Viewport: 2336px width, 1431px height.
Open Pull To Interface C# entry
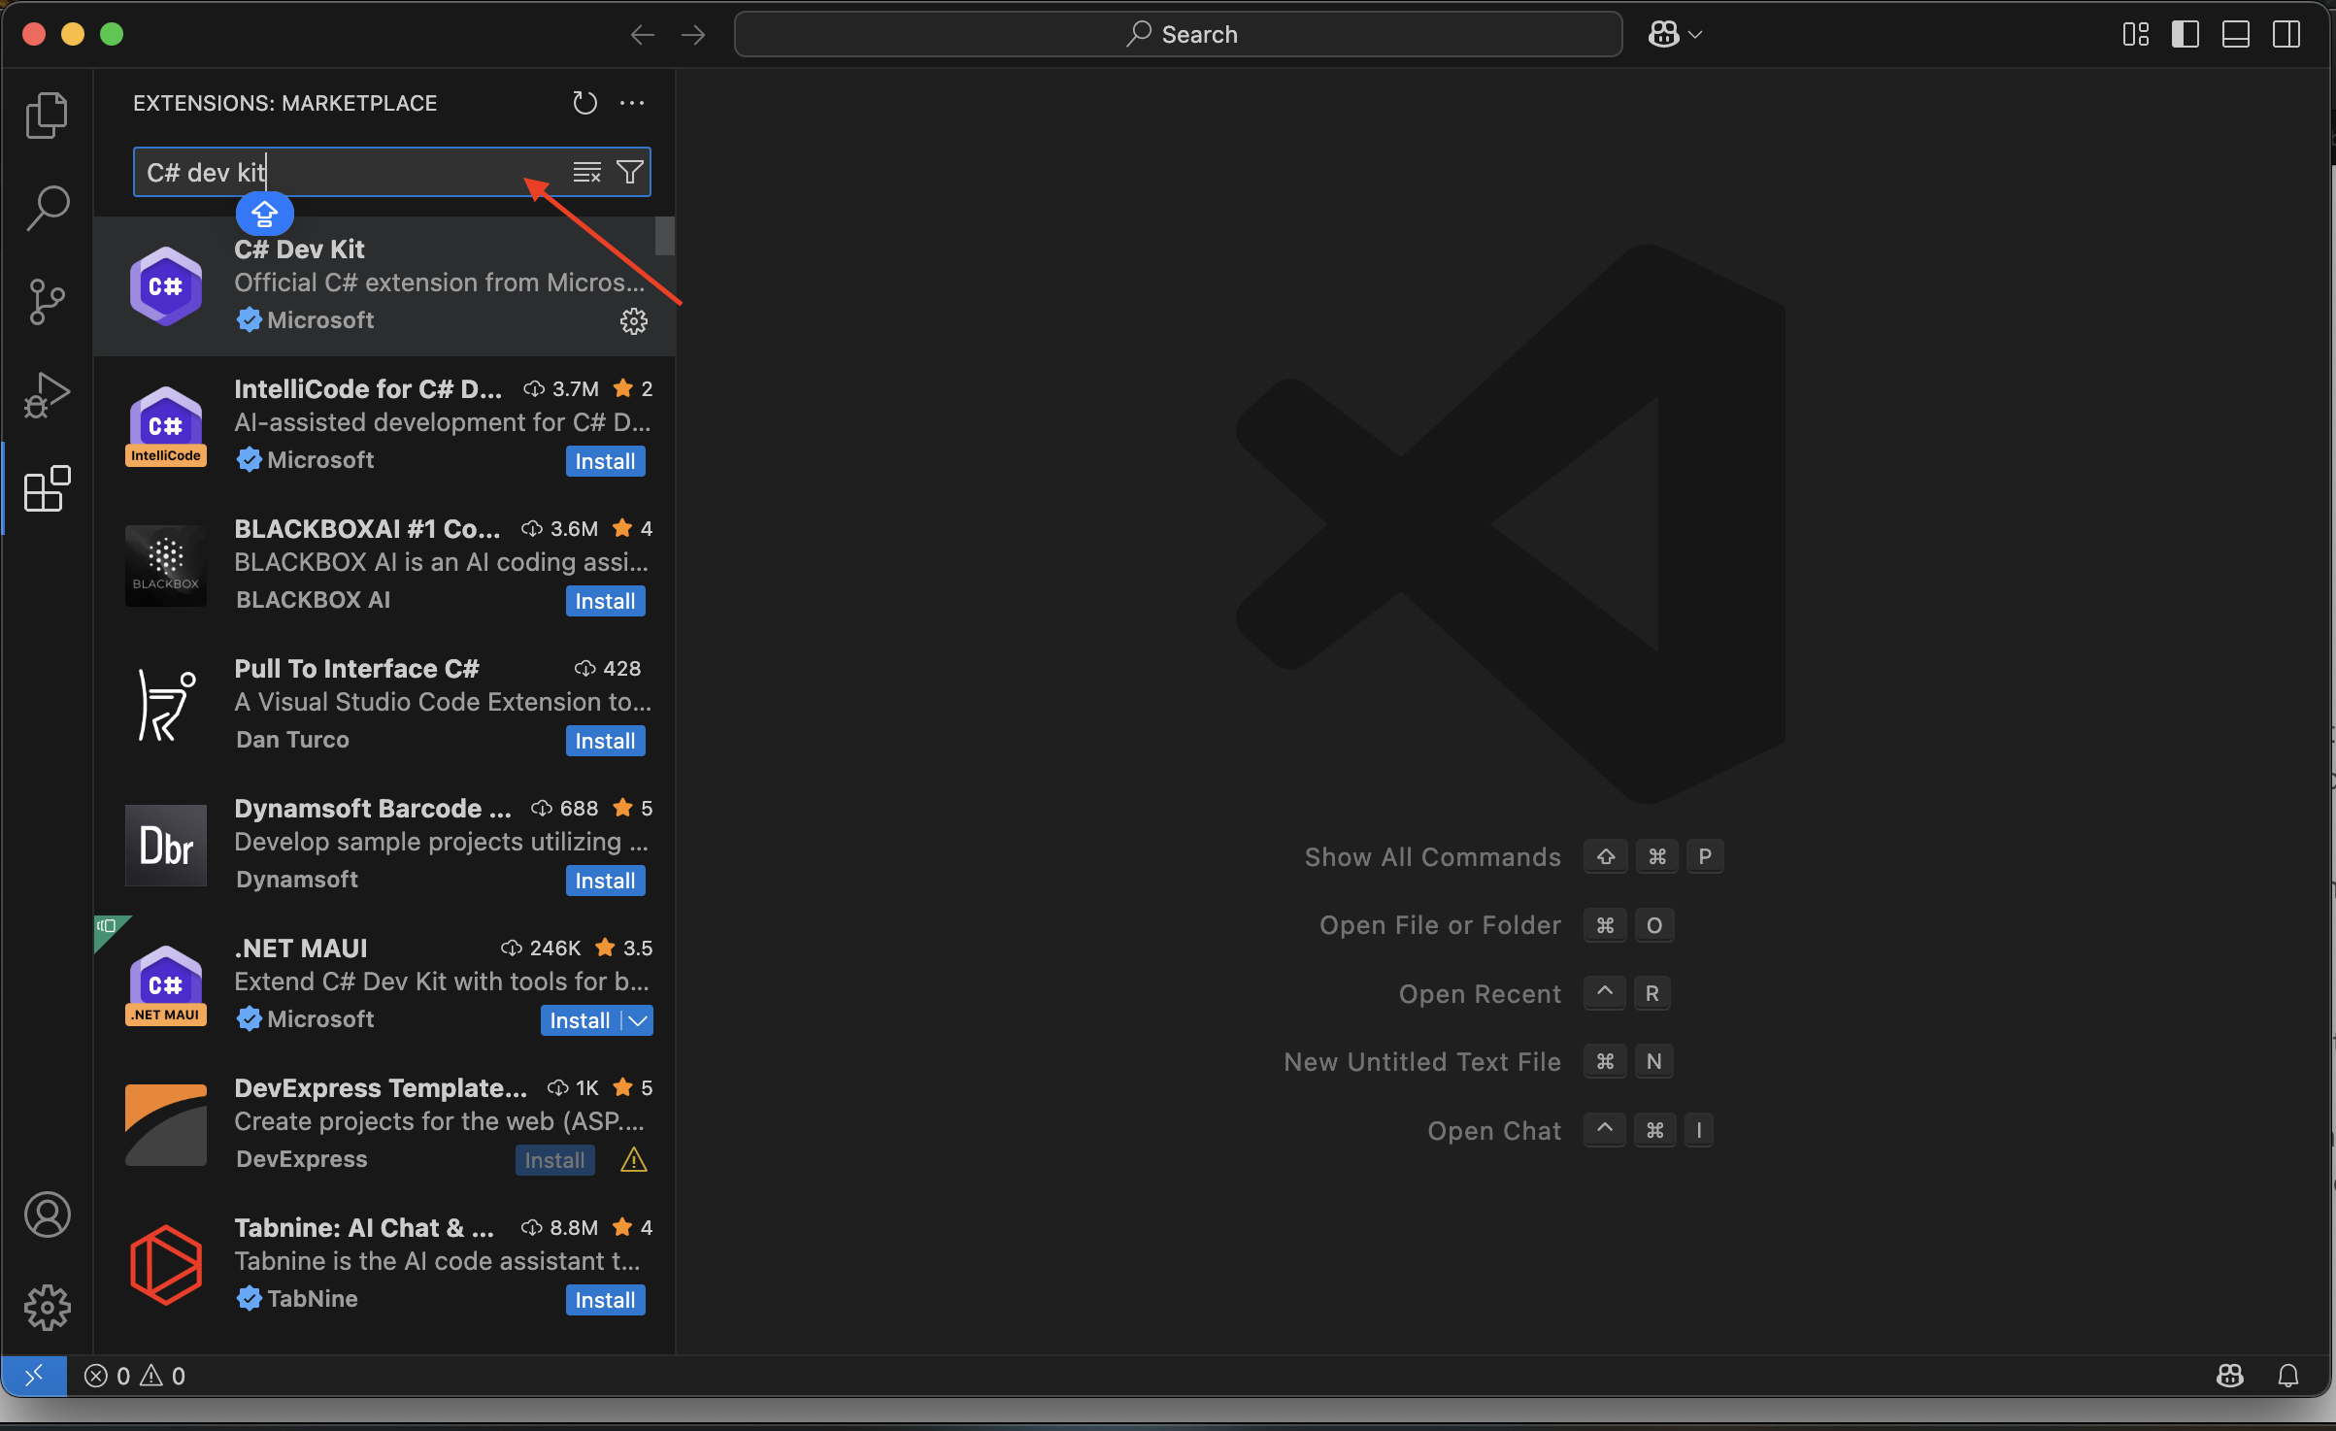pyautogui.click(x=384, y=705)
